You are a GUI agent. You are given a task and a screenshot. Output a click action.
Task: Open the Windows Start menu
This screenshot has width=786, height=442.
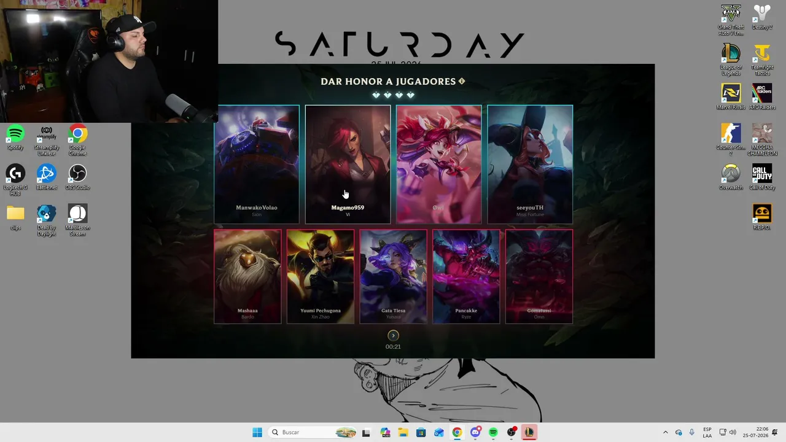tap(257, 432)
